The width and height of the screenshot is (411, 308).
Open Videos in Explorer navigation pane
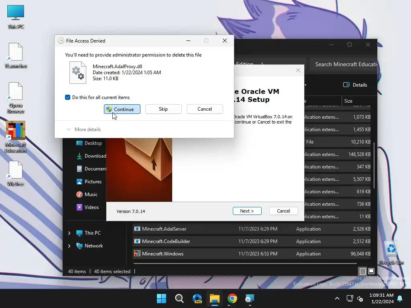(x=88, y=207)
